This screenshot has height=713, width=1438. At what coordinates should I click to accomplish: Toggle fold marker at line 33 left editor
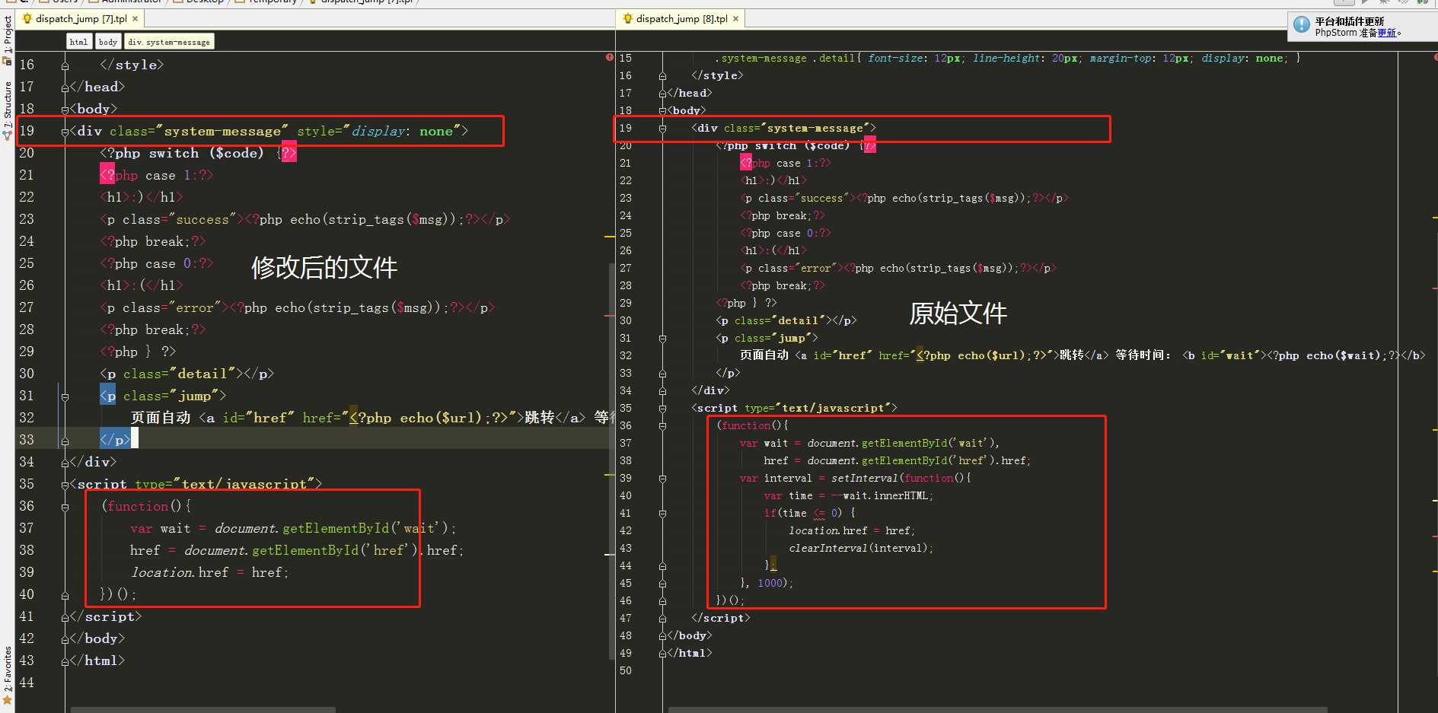tap(65, 441)
